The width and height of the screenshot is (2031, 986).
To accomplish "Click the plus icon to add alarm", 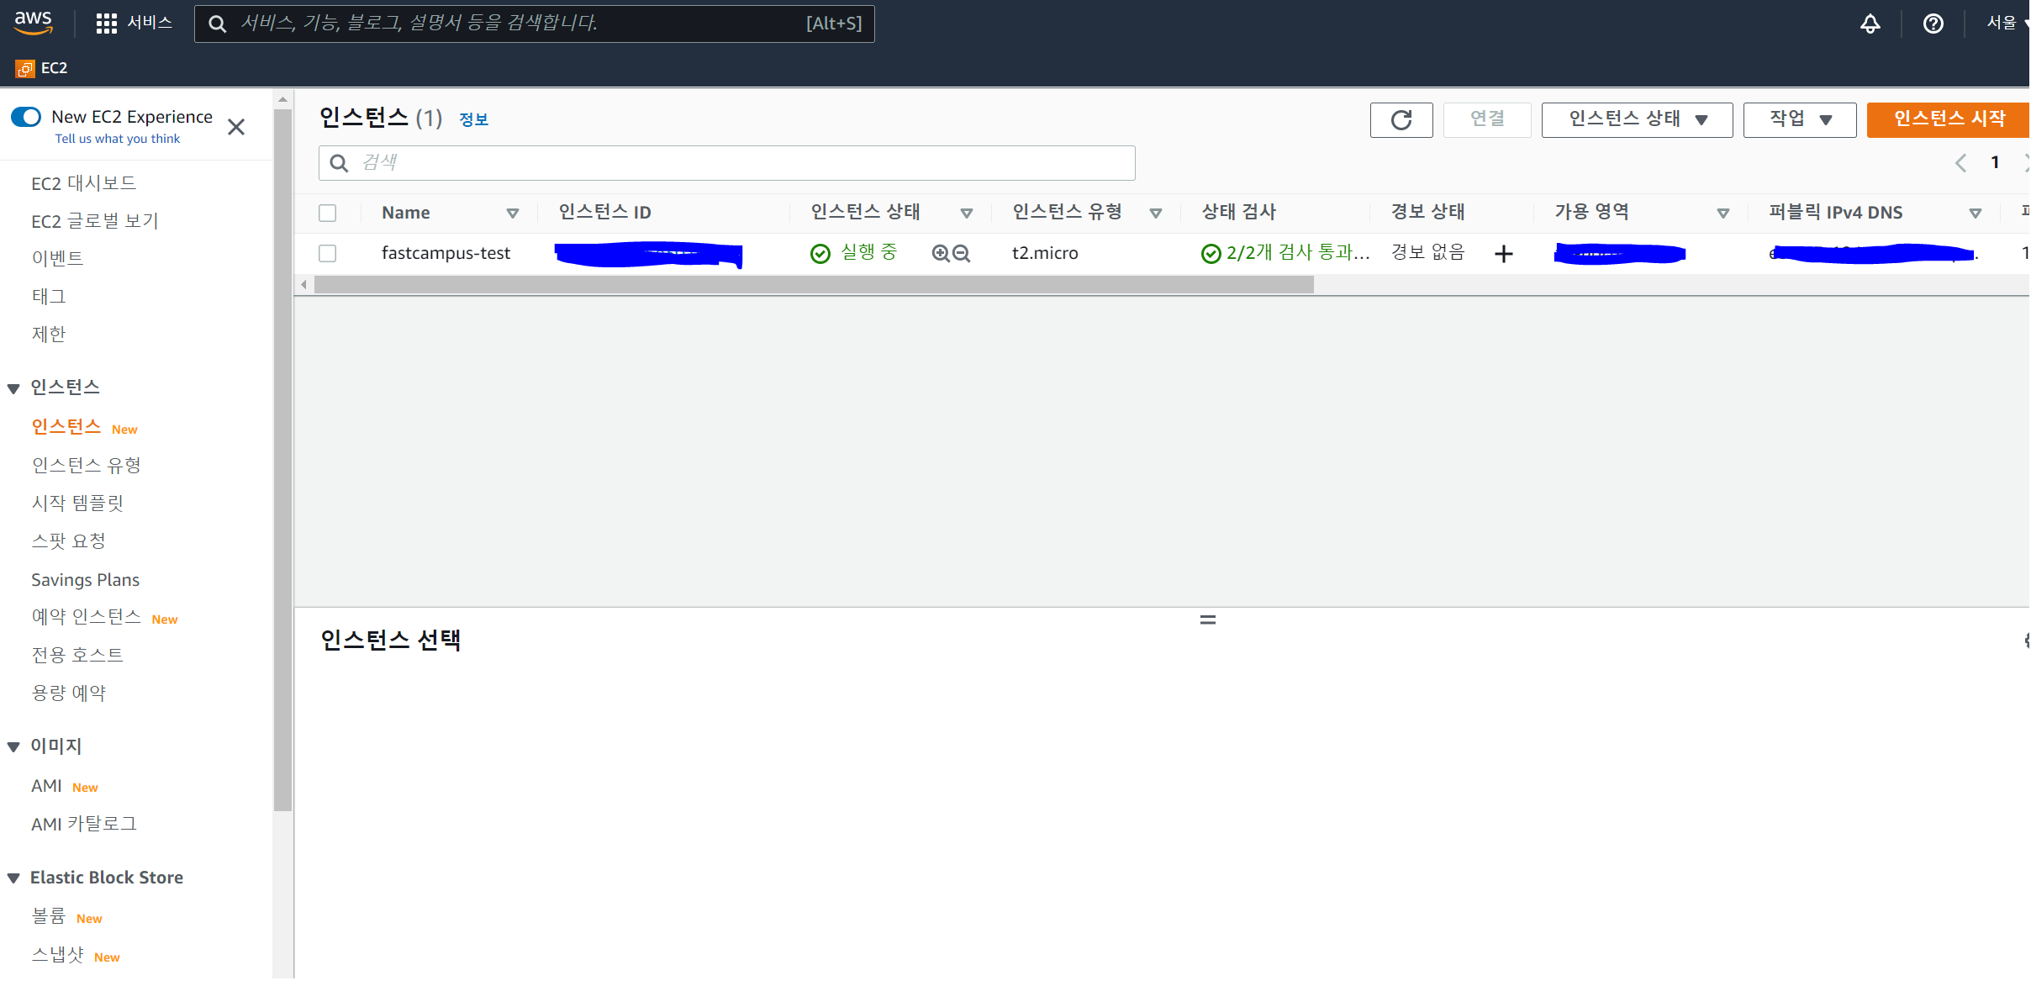I will pyautogui.click(x=1503, y=254).
